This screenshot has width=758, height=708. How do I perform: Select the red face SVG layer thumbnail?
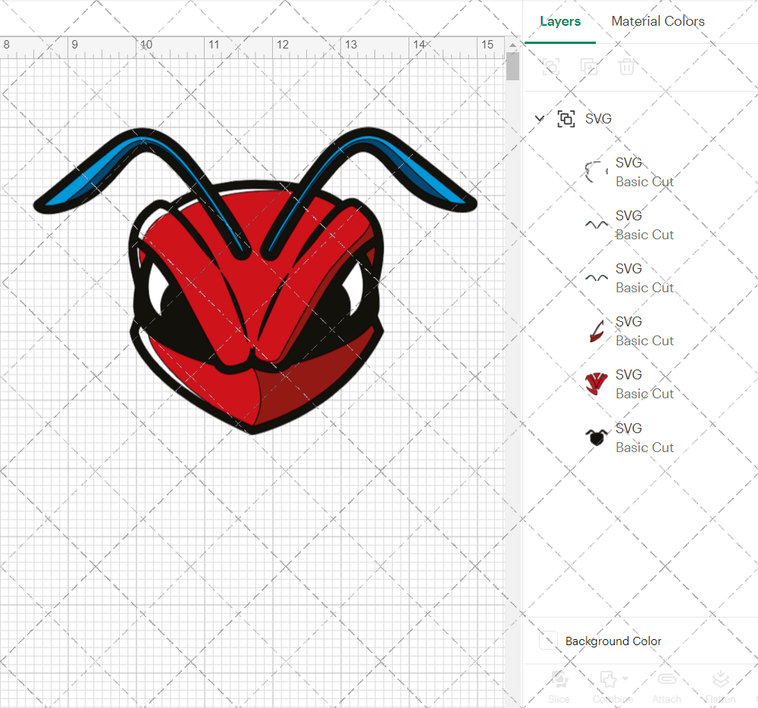[x=596, y=385]
